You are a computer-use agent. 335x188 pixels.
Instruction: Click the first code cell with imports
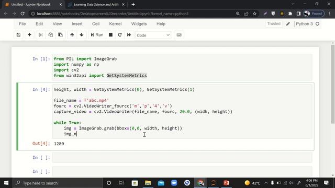coord(182,67)
